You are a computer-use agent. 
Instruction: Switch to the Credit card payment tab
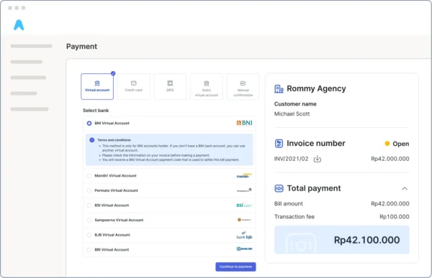coord(134,86)
